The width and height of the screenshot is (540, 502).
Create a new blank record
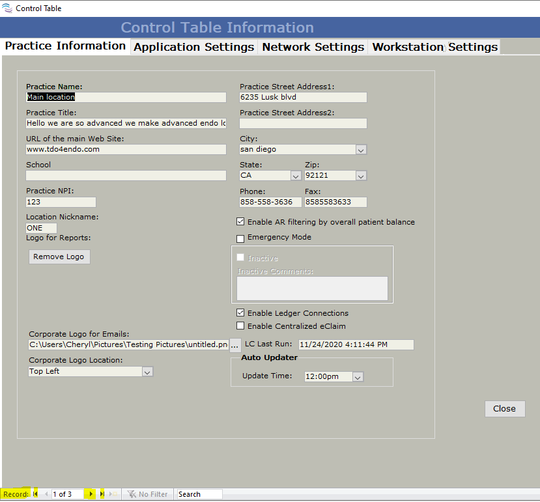[x=113, y=494]
